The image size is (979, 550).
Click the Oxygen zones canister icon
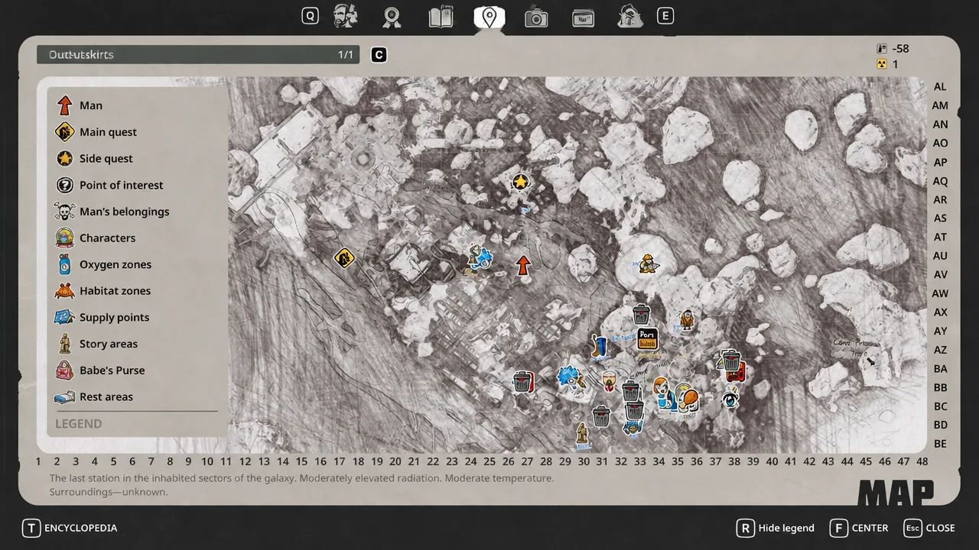pos(65,264)
